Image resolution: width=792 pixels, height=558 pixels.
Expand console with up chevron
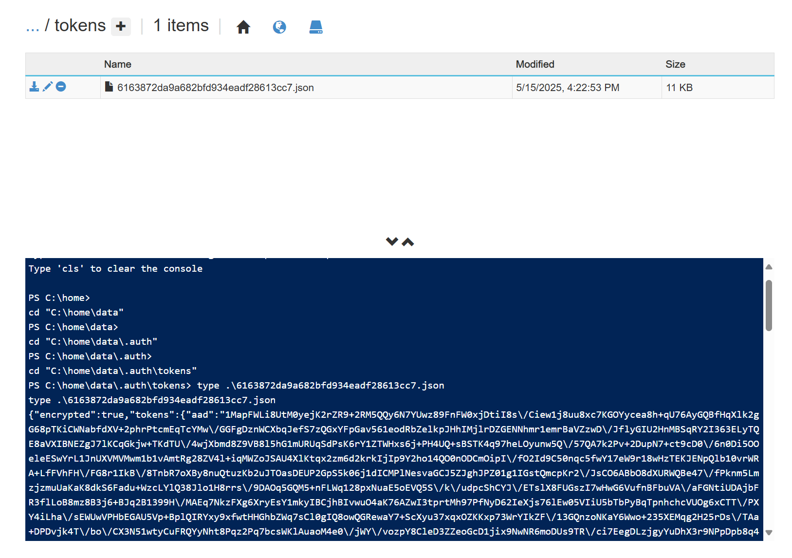point(408,242)
